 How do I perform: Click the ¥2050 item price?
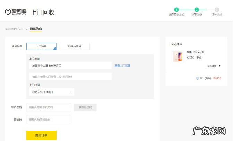pos(190,58)
